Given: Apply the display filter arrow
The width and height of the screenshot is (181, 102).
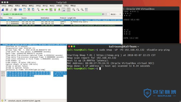Looking at the screenshot, I should pos(106,14).
